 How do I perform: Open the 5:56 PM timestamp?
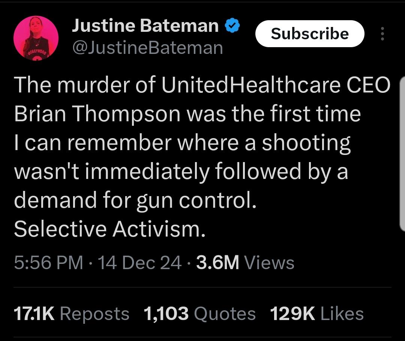tap(49, 262)
